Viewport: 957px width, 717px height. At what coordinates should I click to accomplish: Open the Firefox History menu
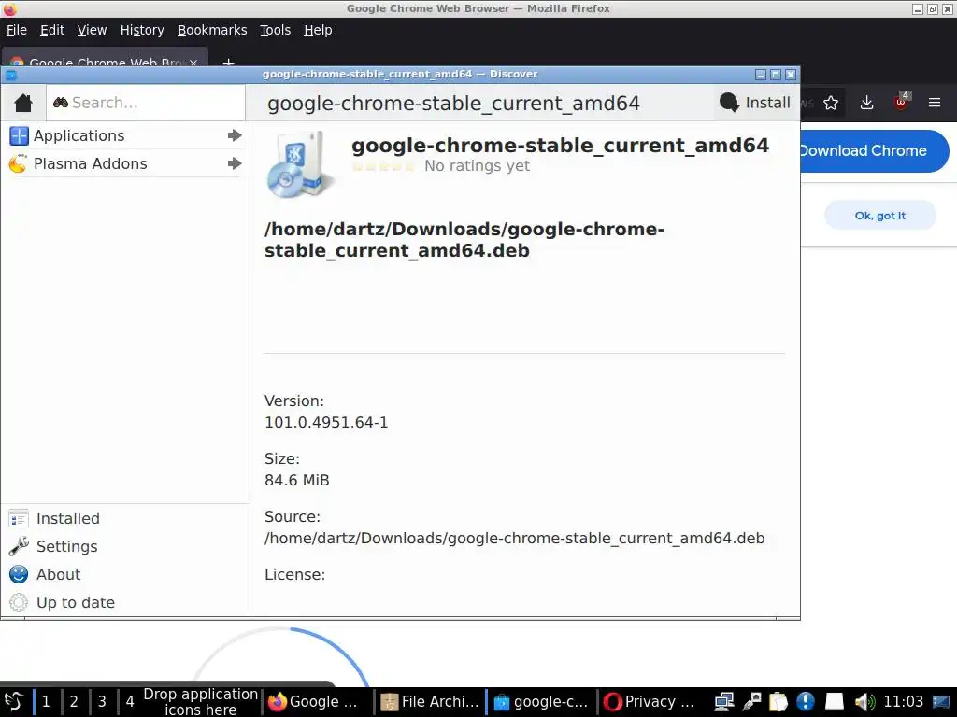pos(142,30)
